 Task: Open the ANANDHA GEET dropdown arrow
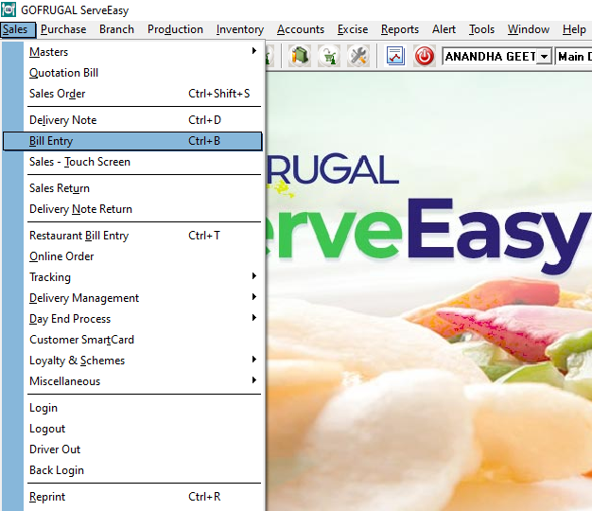(x=544, y=57)
